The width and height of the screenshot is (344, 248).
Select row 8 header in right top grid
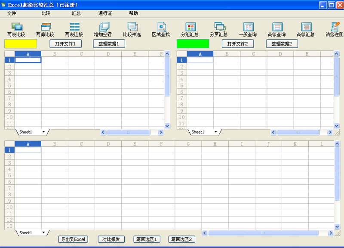pos(182,104)
